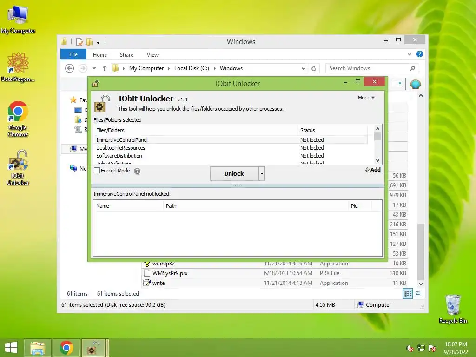Click the taskbar clock showing 10:07 PM
Image resolution: width=476 pixels, height=357 pixels.
456,348
